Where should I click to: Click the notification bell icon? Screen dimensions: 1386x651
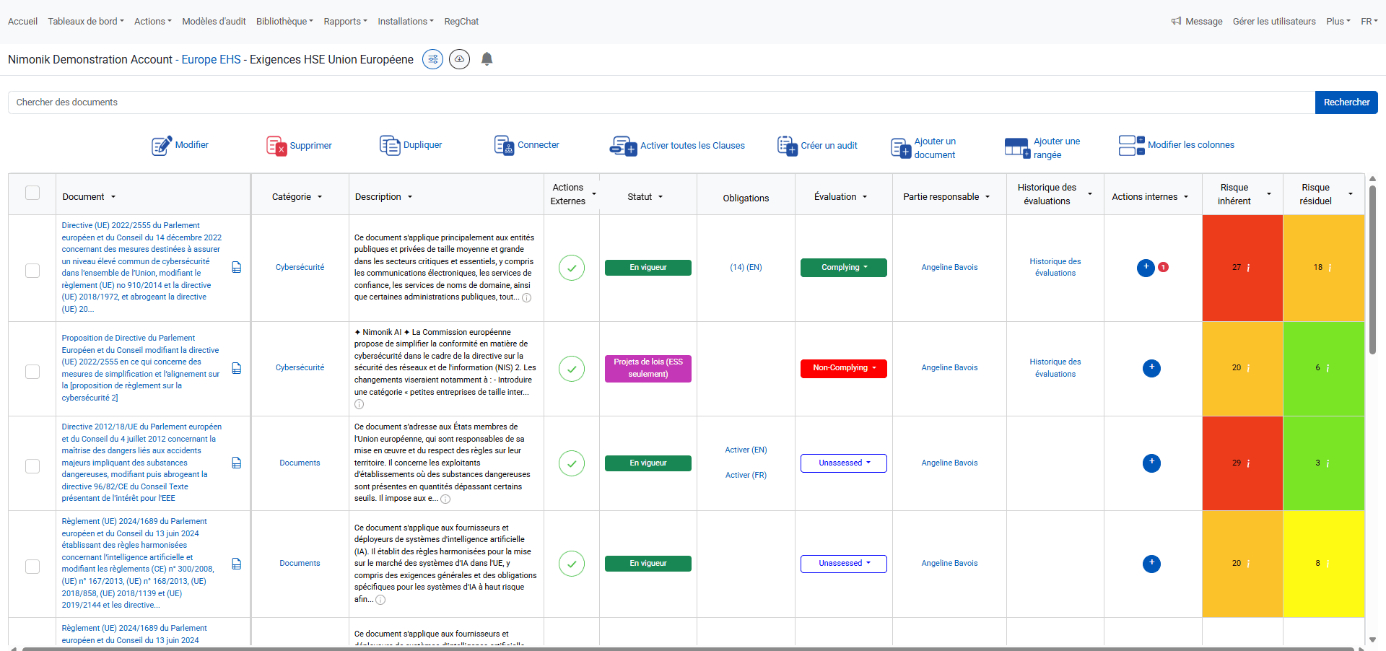[487, 59]
